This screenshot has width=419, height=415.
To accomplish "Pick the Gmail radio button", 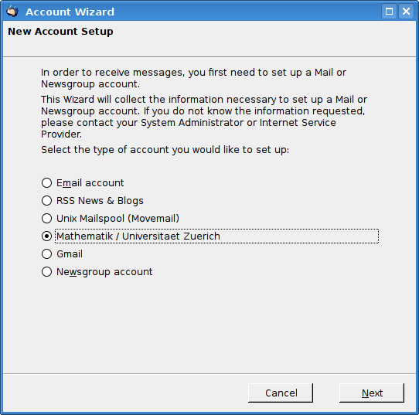I will pos(46,254).
